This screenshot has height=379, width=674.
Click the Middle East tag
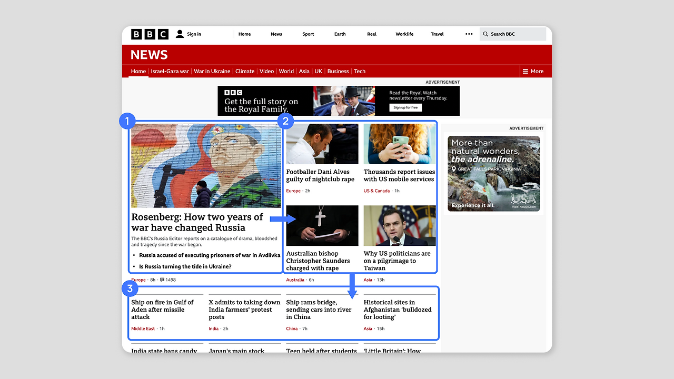point(143,329)
